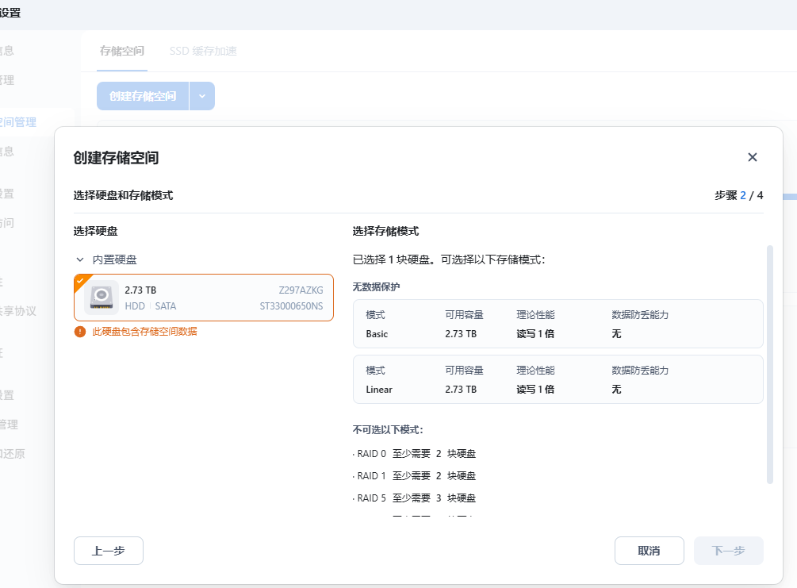
Task: Click the orange warning icon
Action: (80, 332)
